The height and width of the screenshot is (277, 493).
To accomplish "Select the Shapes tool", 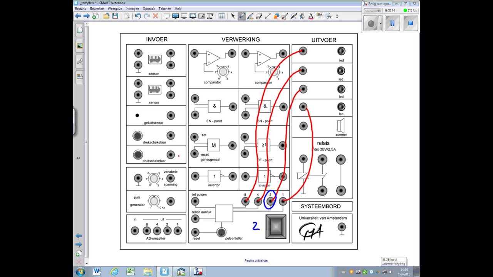I will (276, 16).
